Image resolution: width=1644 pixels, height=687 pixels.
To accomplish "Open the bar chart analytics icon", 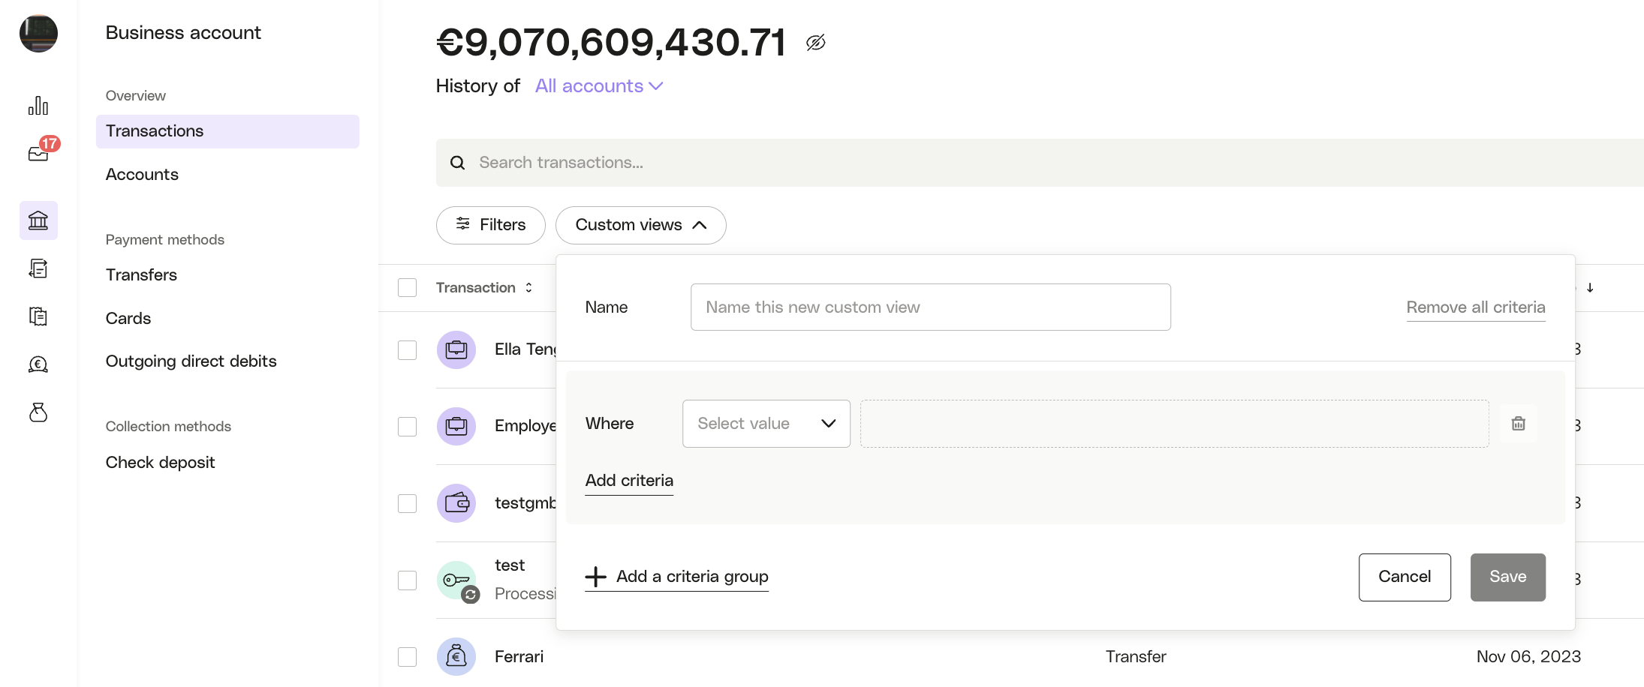I will pos(38,105).
